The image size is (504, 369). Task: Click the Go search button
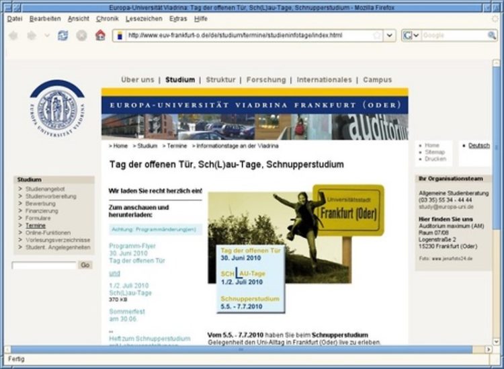[85, 265]
